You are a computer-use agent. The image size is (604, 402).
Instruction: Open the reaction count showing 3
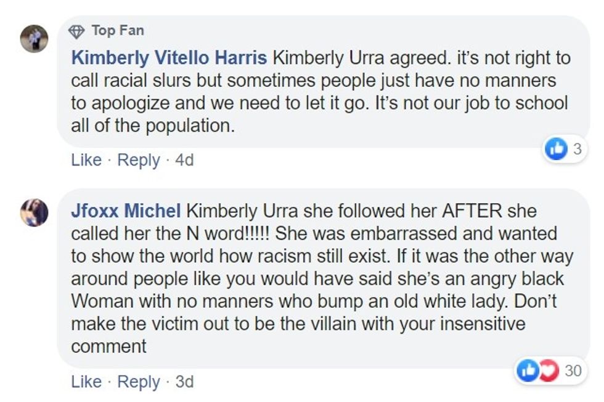577,149
